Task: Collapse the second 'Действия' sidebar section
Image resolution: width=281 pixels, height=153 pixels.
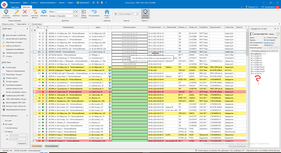Action: tap(27, 62)
